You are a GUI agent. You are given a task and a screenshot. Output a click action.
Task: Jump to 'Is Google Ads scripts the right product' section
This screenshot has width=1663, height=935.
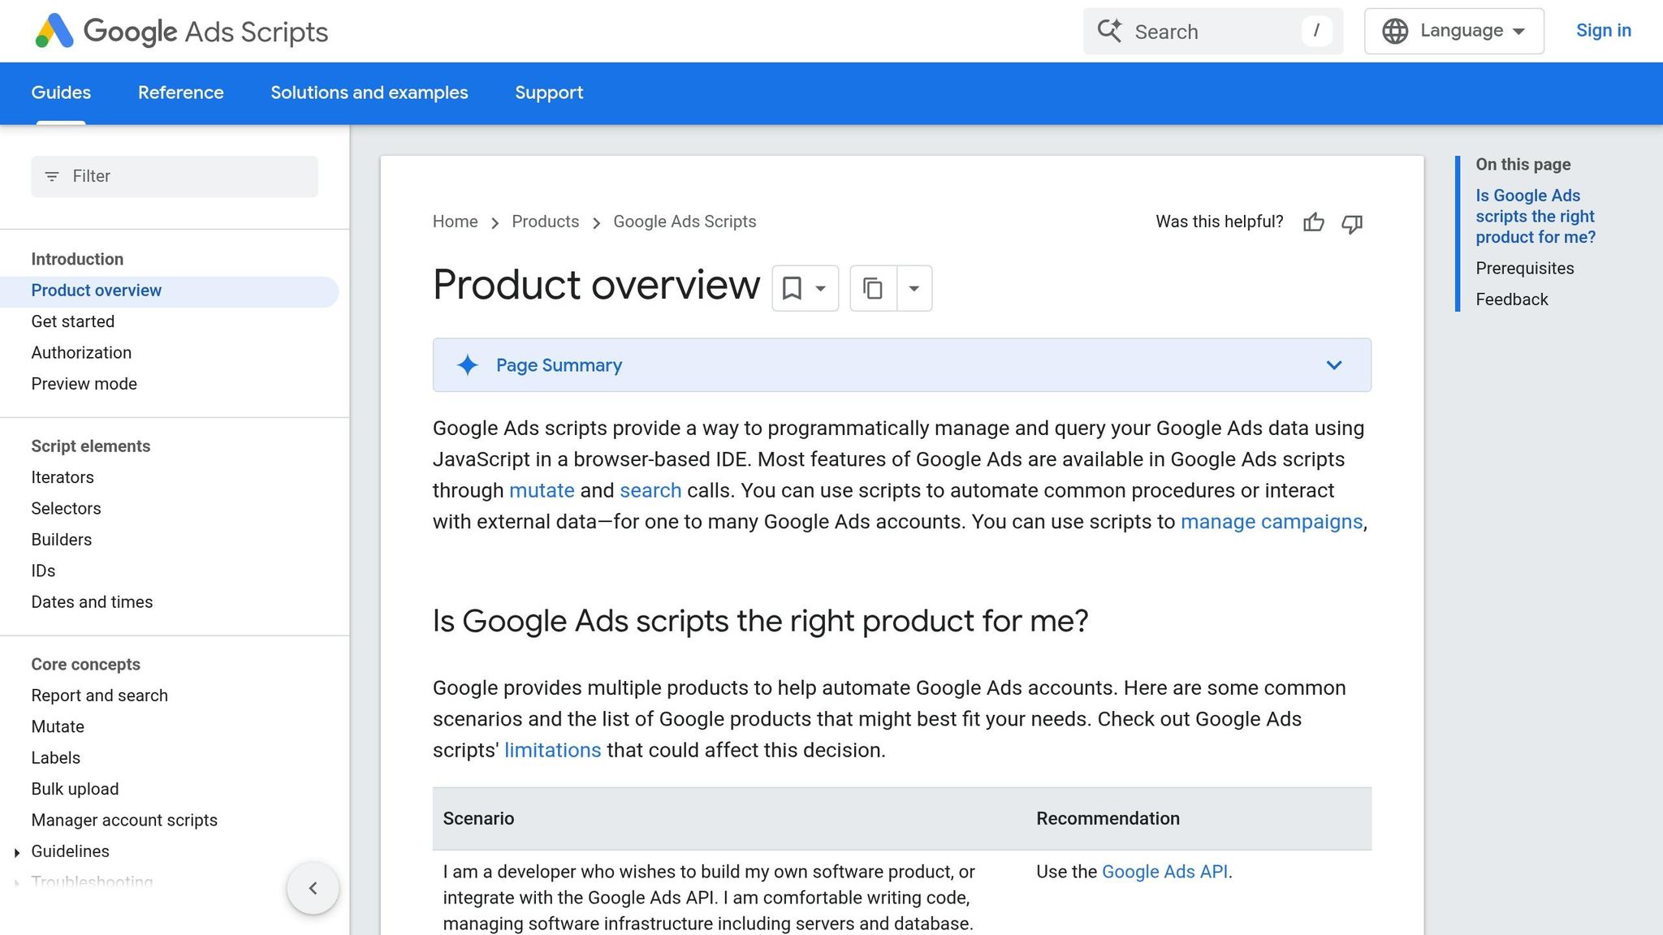click(1535, 217)
